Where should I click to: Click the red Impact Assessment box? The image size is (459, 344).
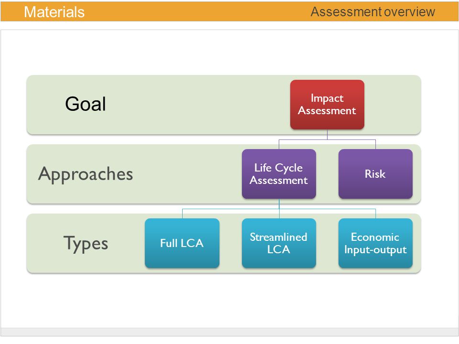tap(327, 105)
